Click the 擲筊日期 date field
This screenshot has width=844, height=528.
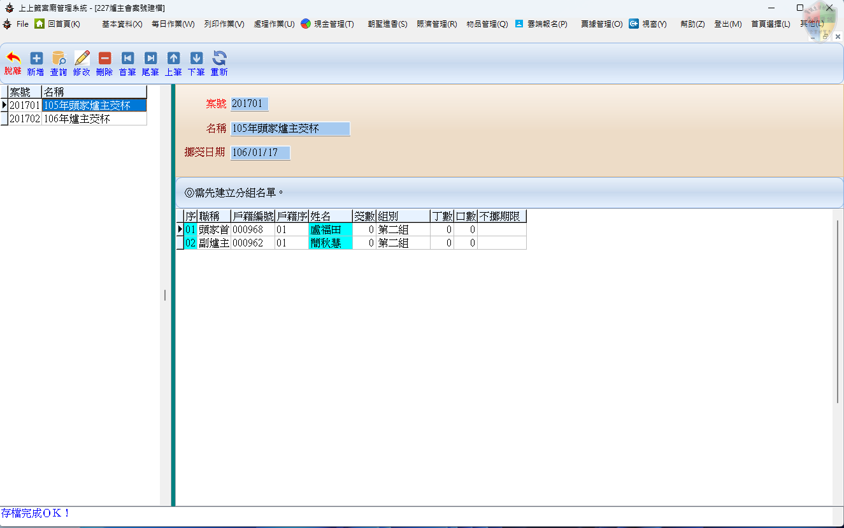click(x=260, y=153)
